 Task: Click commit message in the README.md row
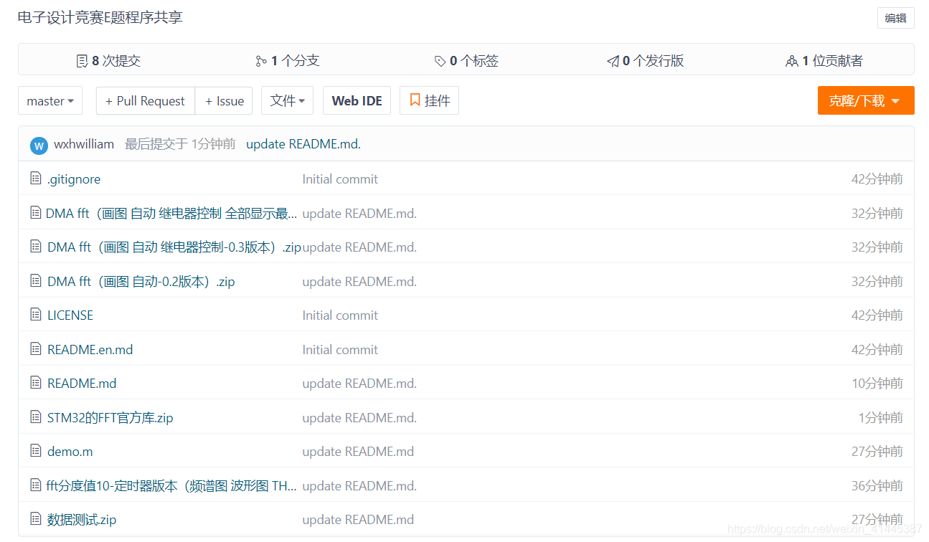point(359,384)
